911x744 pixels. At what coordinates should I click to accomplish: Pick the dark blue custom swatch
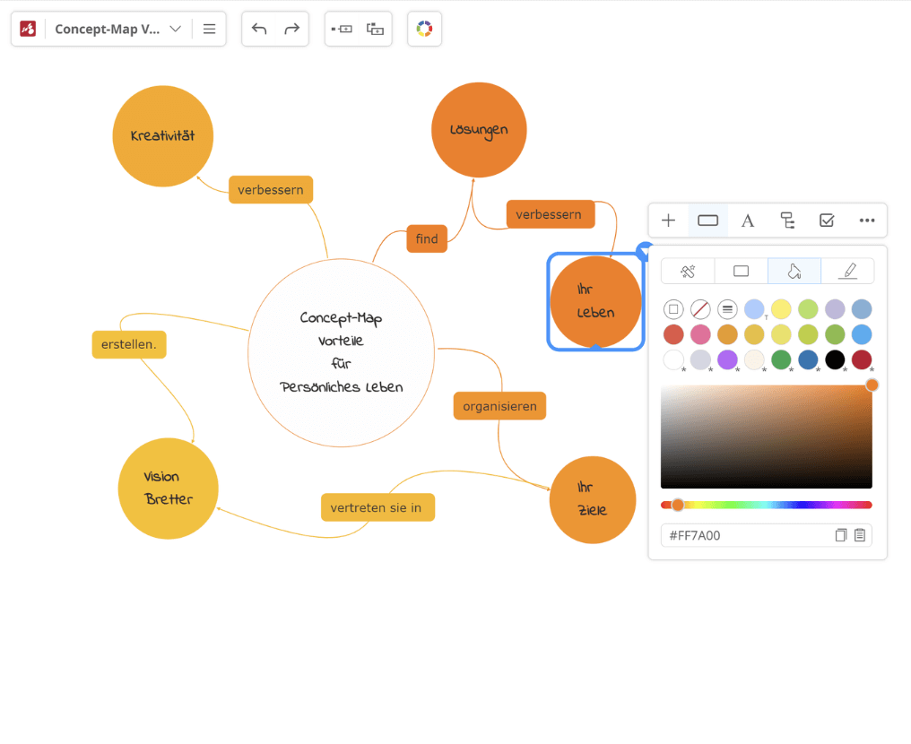(x=808, y=359)
